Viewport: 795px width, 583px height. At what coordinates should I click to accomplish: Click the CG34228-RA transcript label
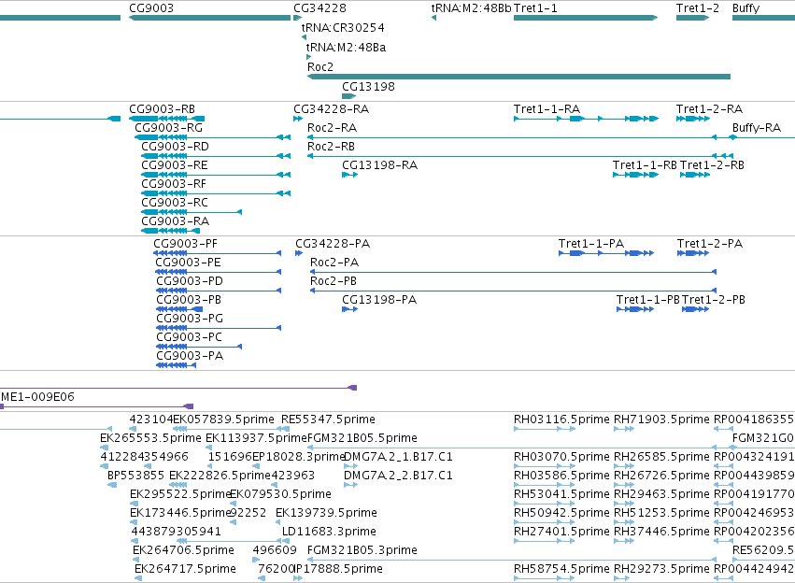(x=331, y=109)
